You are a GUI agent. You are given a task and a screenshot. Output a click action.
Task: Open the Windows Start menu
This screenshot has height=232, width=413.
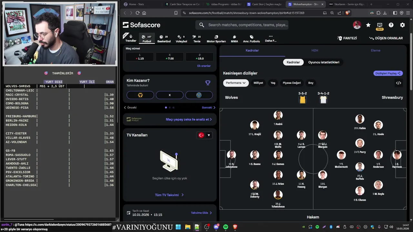178,227
